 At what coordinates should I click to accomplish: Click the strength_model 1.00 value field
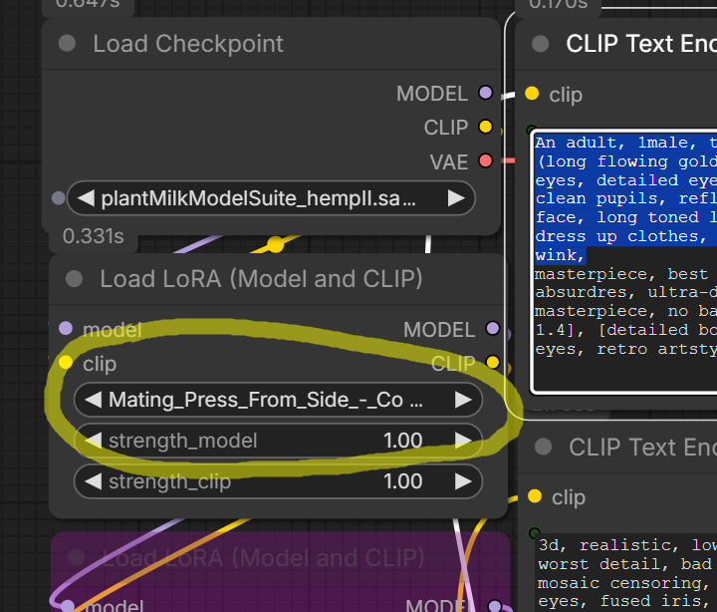pyautogui.click(x=278, y=441)
